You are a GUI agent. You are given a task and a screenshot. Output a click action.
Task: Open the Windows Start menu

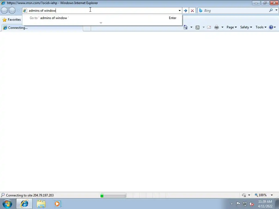7,204
